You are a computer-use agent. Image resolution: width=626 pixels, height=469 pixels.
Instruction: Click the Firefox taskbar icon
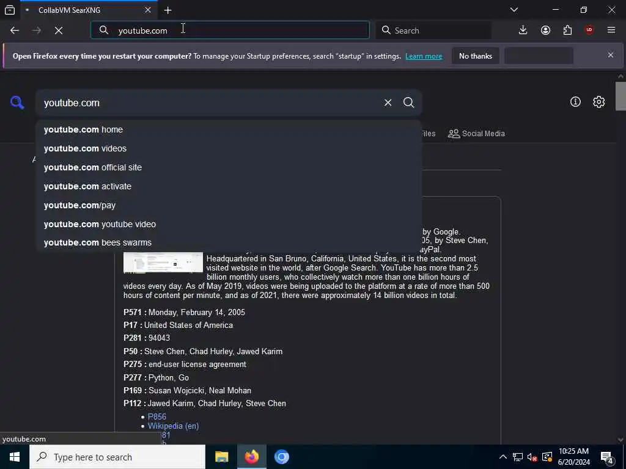(x=251, y=457)
